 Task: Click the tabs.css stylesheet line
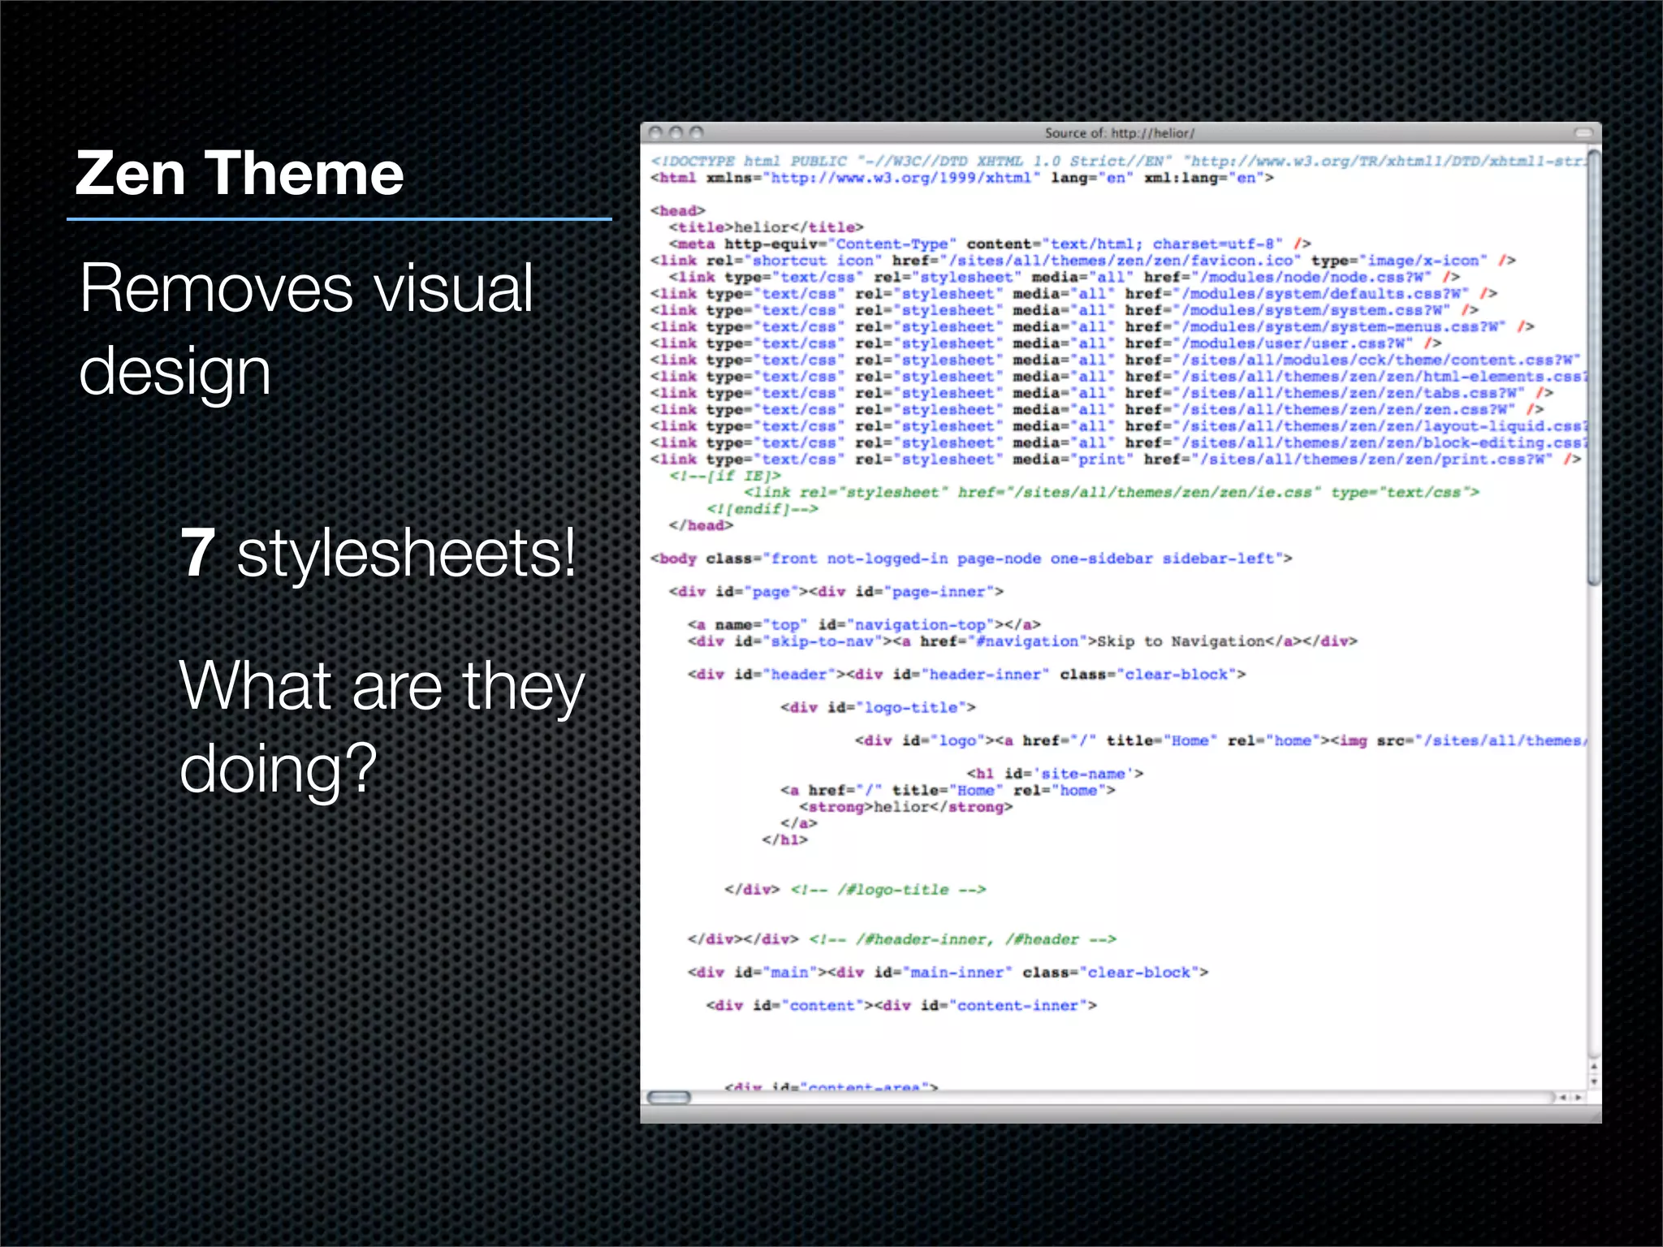1102,393
